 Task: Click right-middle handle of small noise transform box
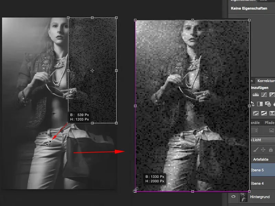(116, 70)
